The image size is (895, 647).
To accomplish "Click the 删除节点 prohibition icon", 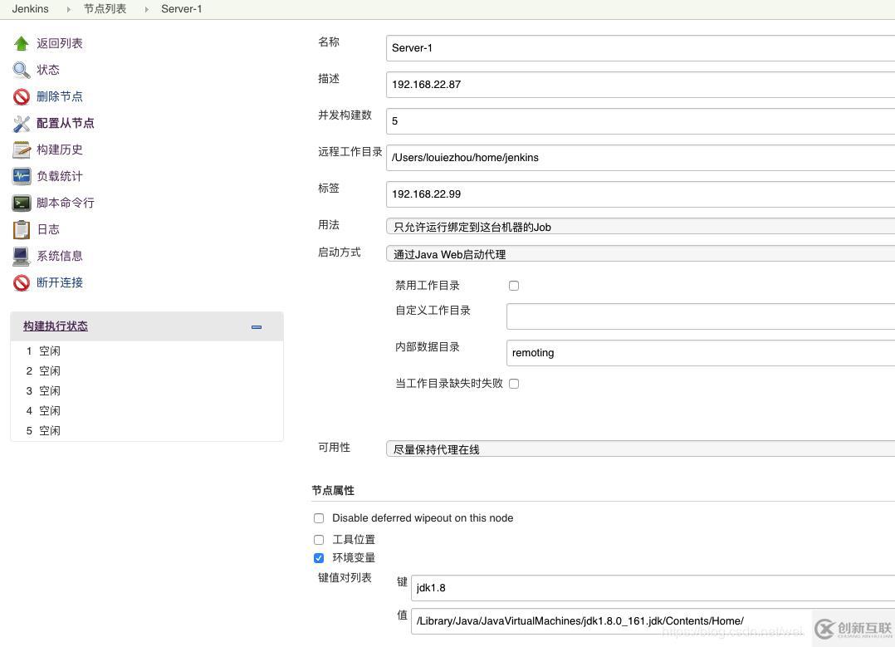I will point(22,96).
